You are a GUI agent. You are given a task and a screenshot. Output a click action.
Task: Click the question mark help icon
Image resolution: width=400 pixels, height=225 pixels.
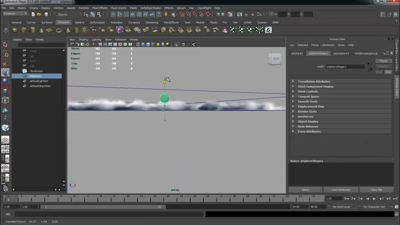[159, 14]
